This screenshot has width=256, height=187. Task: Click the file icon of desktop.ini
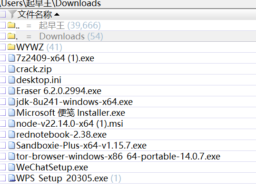pos(11,80)
